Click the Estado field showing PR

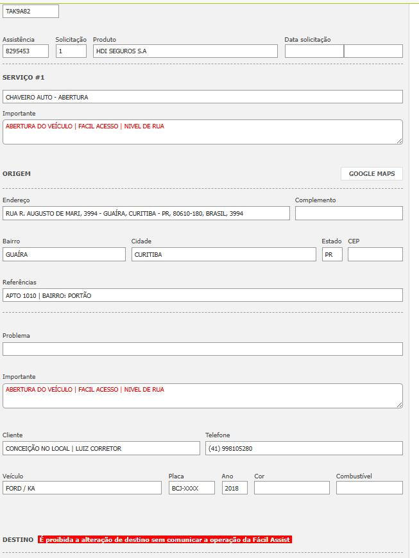pyautogui.click(x=332, y=254)
